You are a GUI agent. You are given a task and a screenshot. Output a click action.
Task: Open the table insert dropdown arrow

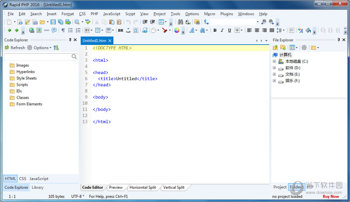coord(102,30)
